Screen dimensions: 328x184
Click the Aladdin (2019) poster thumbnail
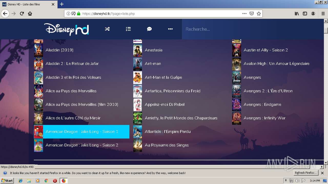38,50
